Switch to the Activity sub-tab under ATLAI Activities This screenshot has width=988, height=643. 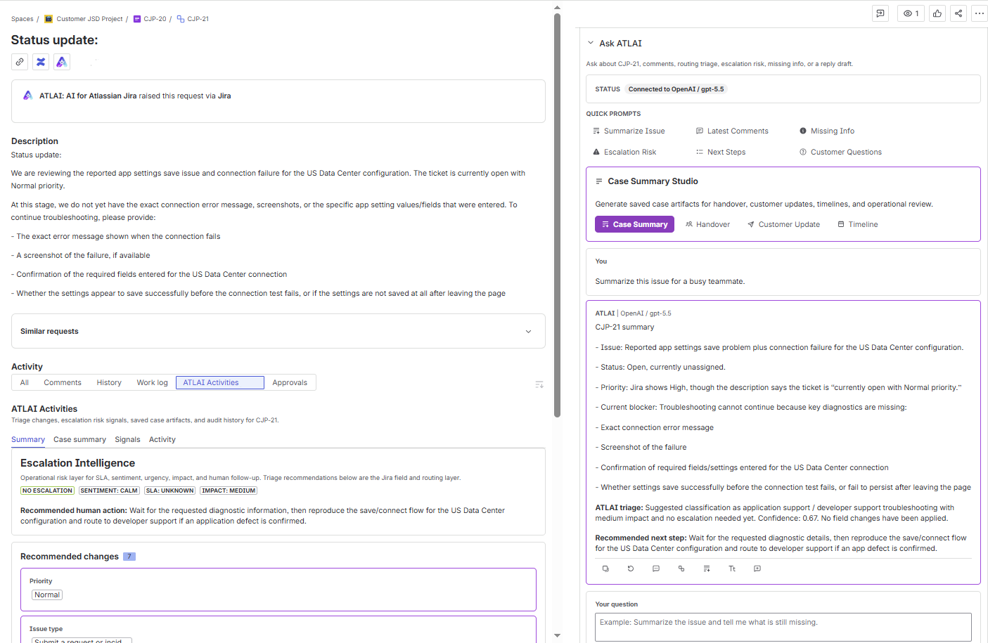162,440
